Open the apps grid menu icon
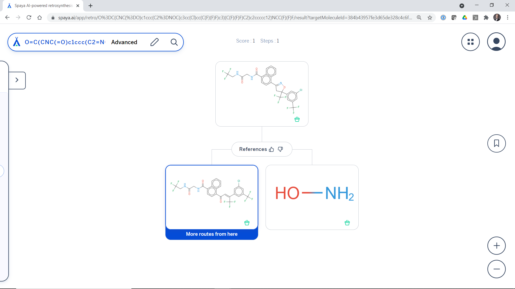 [470, 42]
